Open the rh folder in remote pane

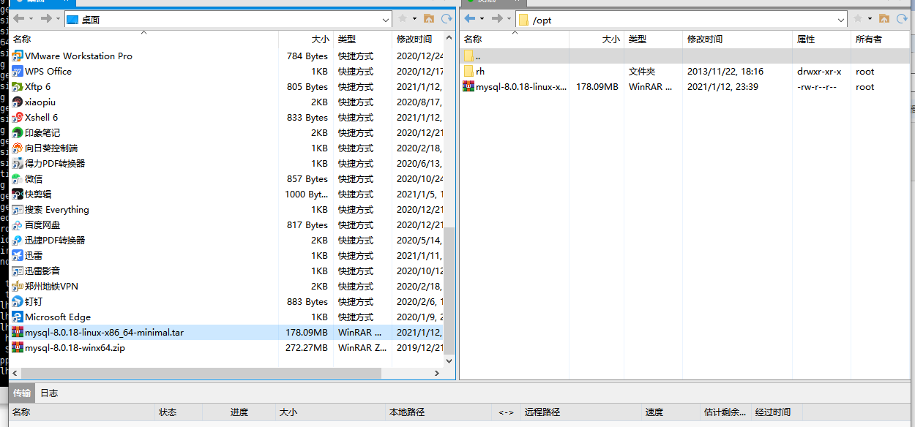coord(480,71)
